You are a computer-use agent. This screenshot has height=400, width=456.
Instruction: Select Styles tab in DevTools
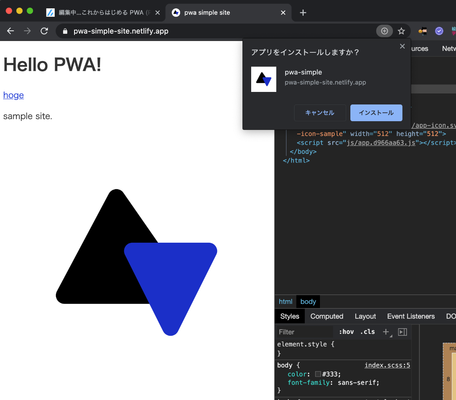[290, 316]
